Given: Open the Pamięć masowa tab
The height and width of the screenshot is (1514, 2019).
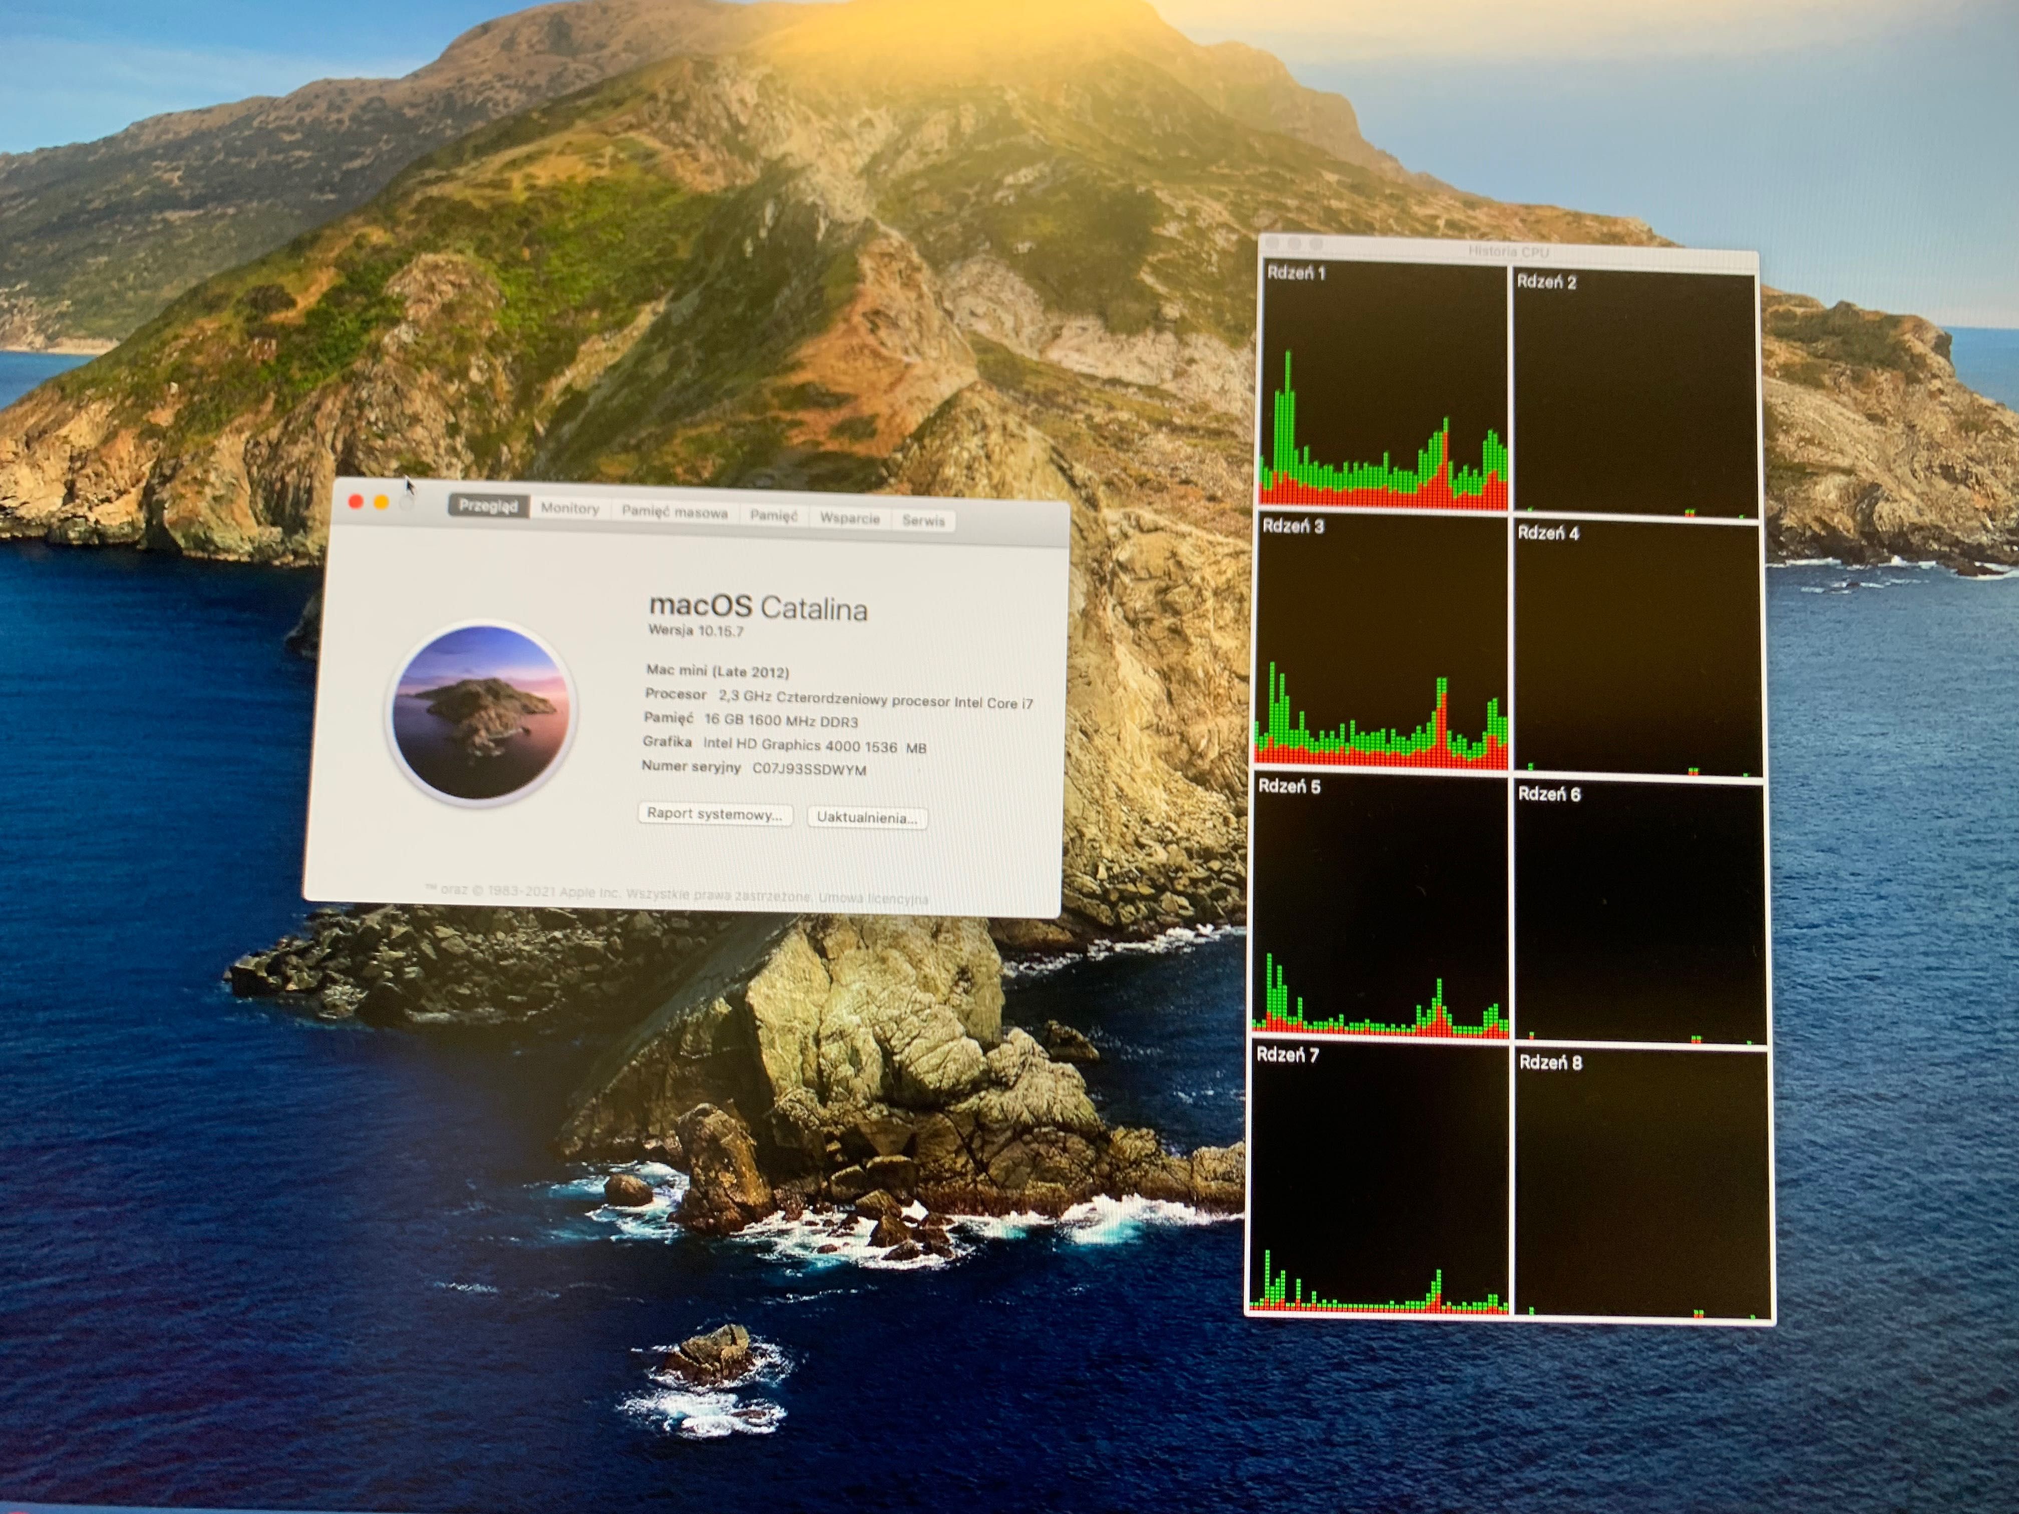Looking at the screenshot, I should [x=675, y=512].
